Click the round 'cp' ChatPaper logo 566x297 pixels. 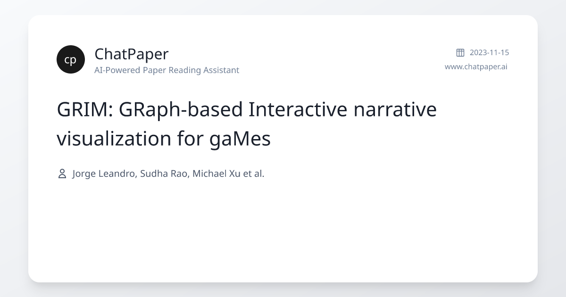point(71,59)
